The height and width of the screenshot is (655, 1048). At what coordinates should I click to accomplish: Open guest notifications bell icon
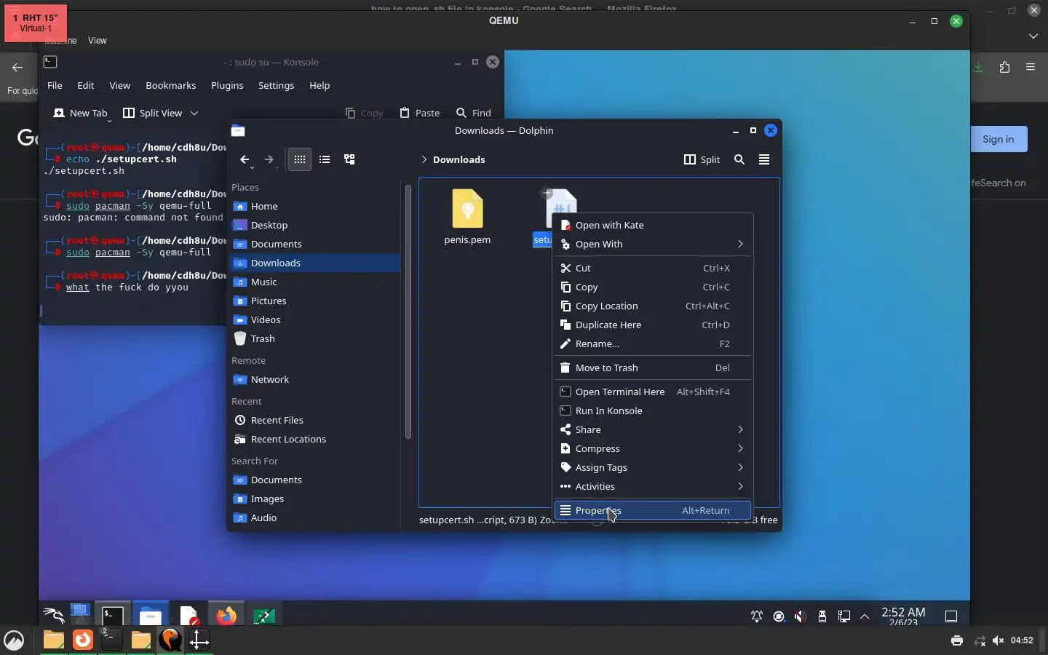pyautogui.click(x=757, y=616)
